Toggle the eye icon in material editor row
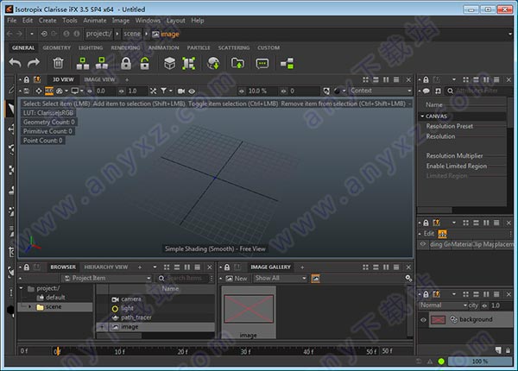Viewport: 518px width, 371px height. [x=423, y=244]
